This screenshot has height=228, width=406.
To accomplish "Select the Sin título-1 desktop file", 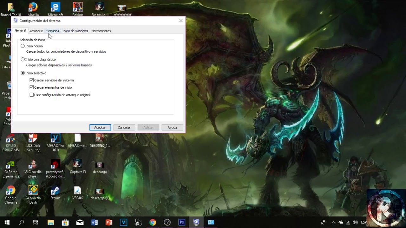I will (x=100, y=9).
